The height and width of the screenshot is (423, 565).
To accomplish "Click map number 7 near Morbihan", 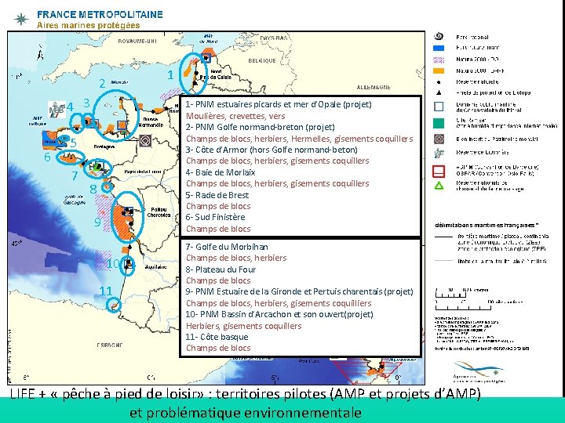I will pyautogui.click(x=75, y=175).
